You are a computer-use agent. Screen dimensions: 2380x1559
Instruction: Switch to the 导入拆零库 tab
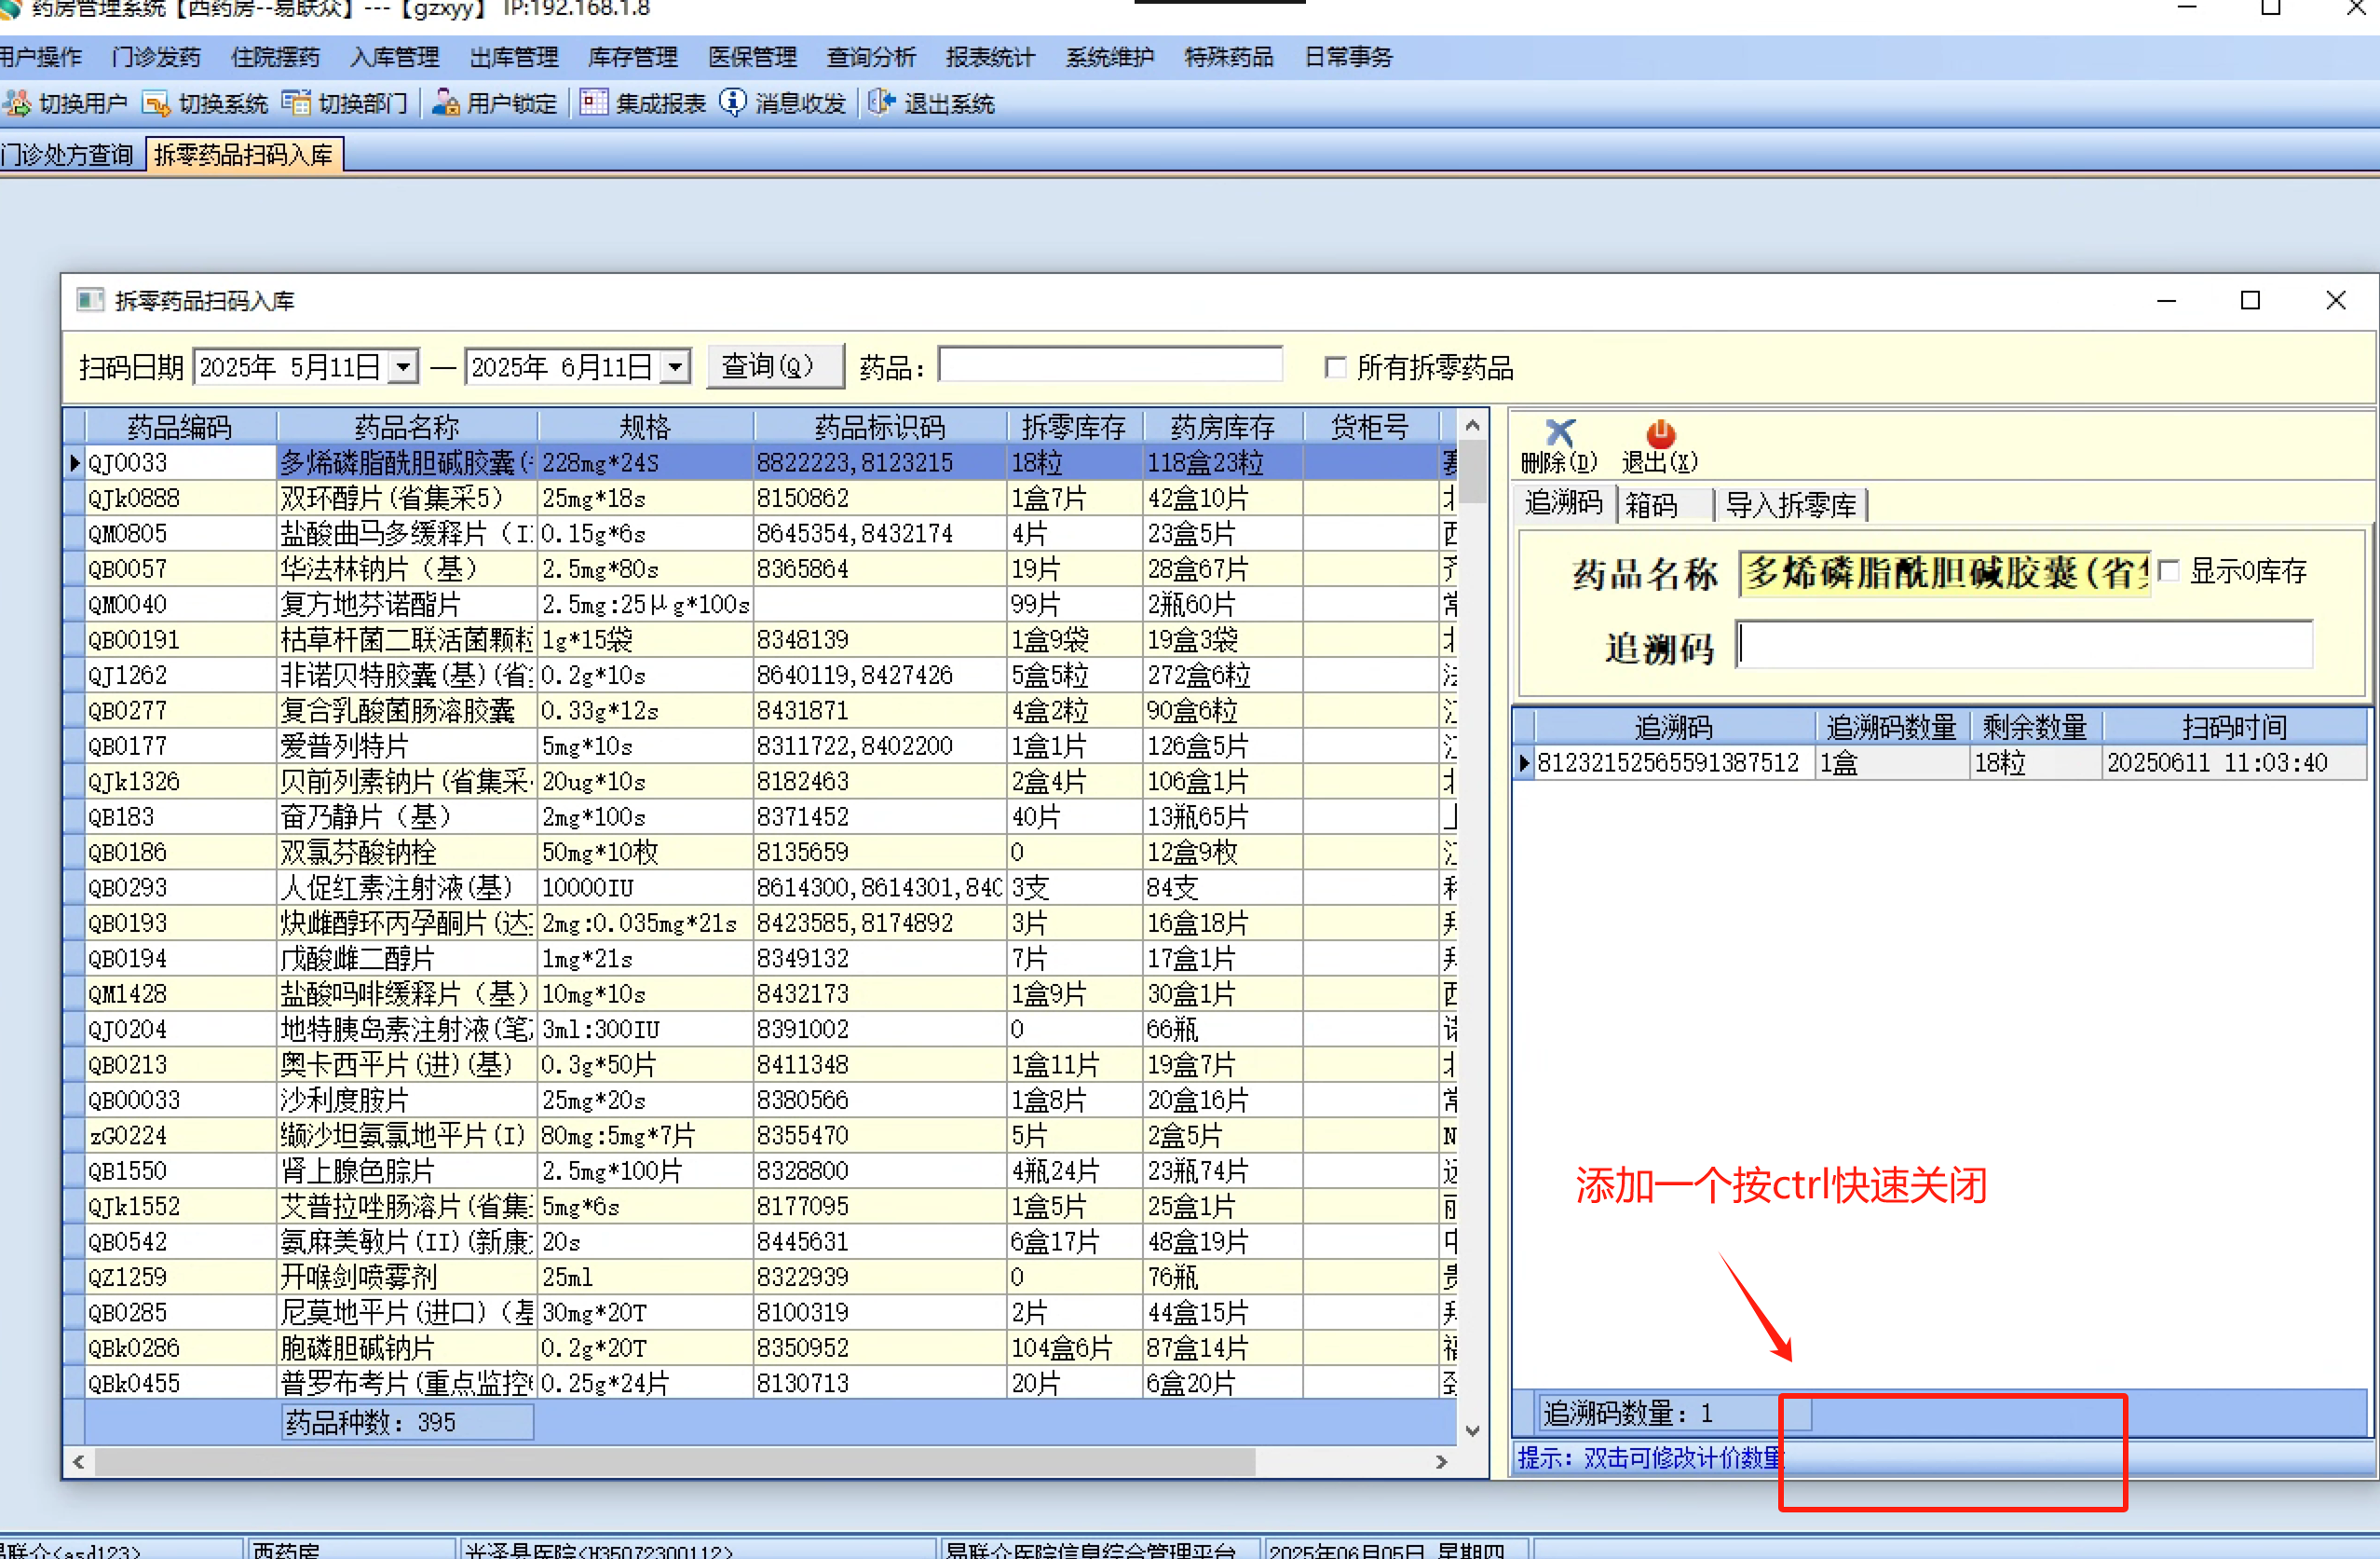(x=1790, y=505)
